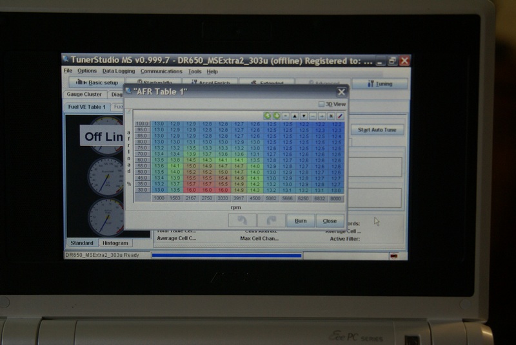Click the Close button in AFR Table 1 dialog
516x345 pixels.
pos(330,221)
